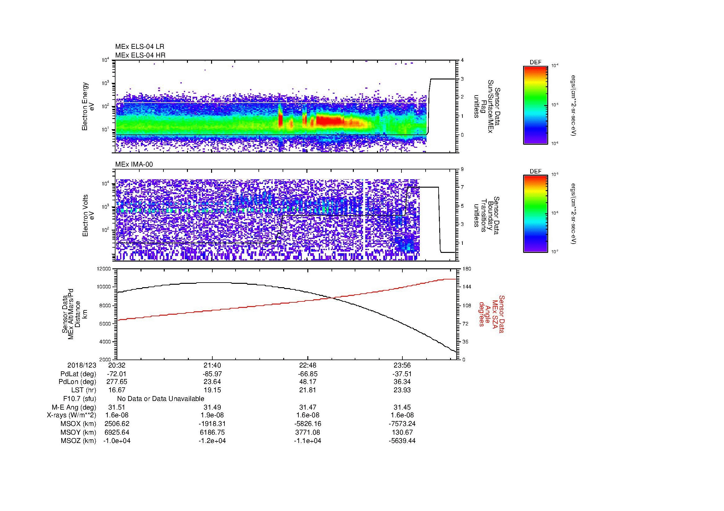Click MSOX value -1918.31
This screenshot has height=511, width=724.
(212, 424)
